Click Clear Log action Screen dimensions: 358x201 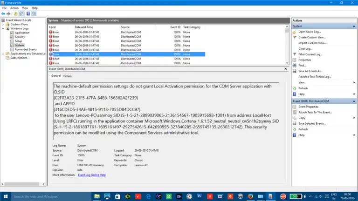pos(305,49)
